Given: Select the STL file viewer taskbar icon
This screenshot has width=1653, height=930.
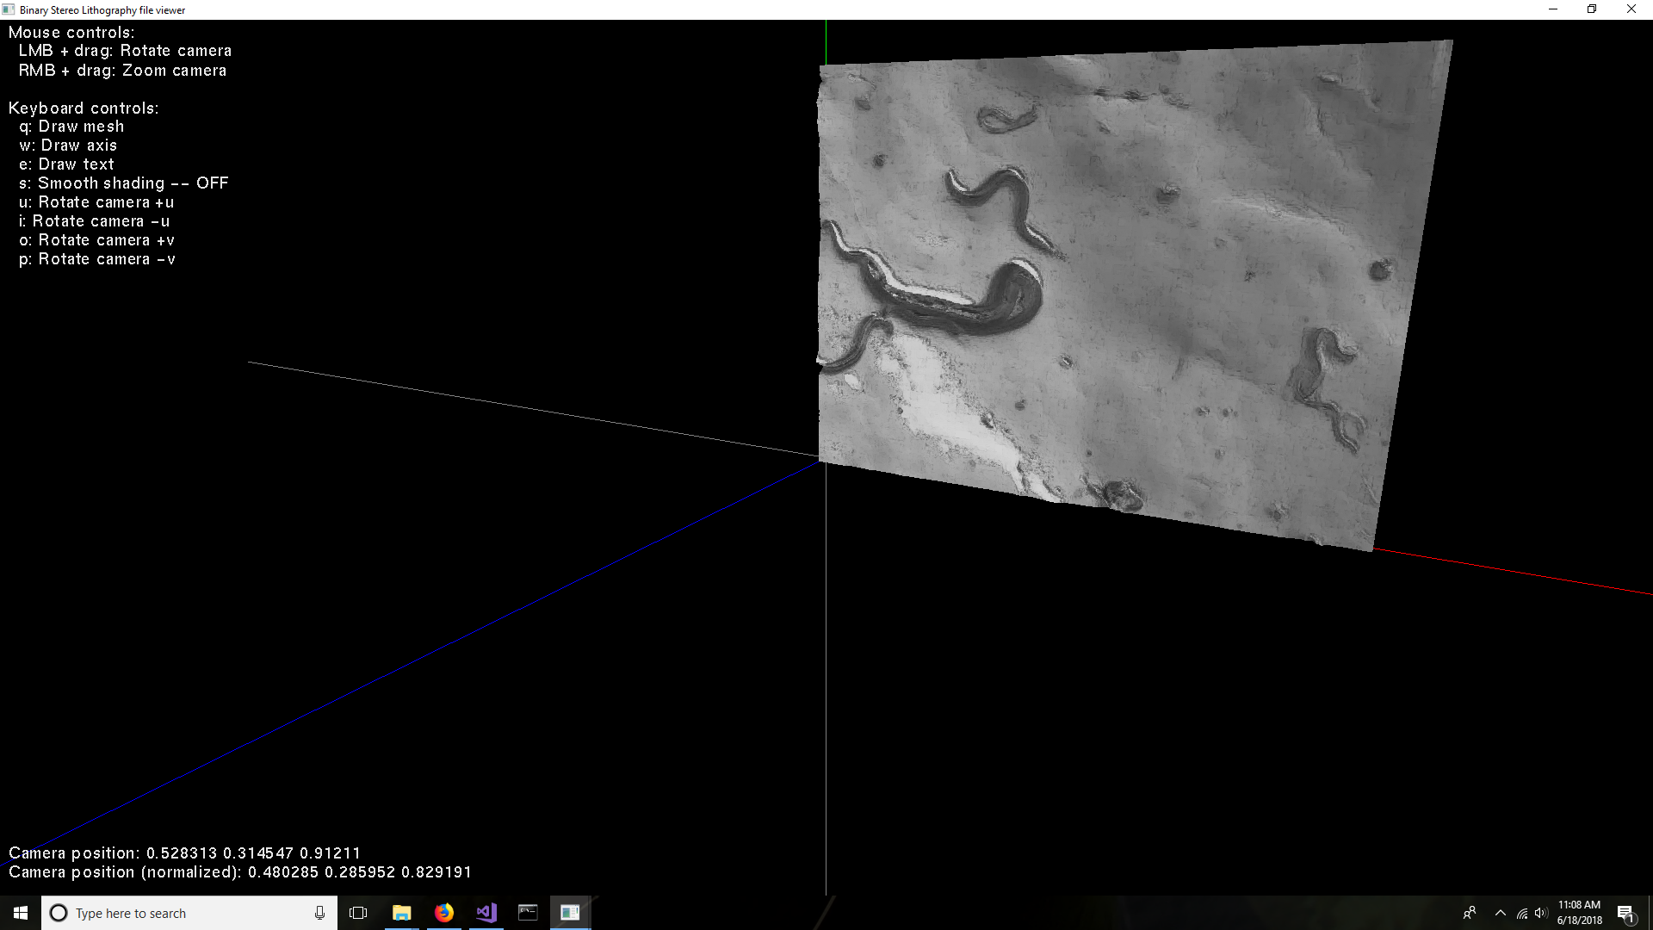Looking at the screenshot, I should click(570, 913).
